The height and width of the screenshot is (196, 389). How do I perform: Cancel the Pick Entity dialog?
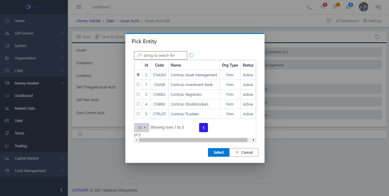[244, 153]
